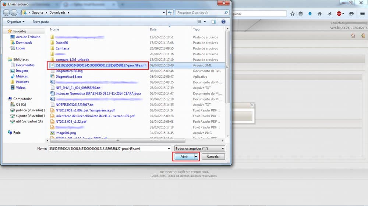This screenshot has width=368, height=206.
Task: Expand the arrow after Downloads in path
Action: tap(68, 12)
